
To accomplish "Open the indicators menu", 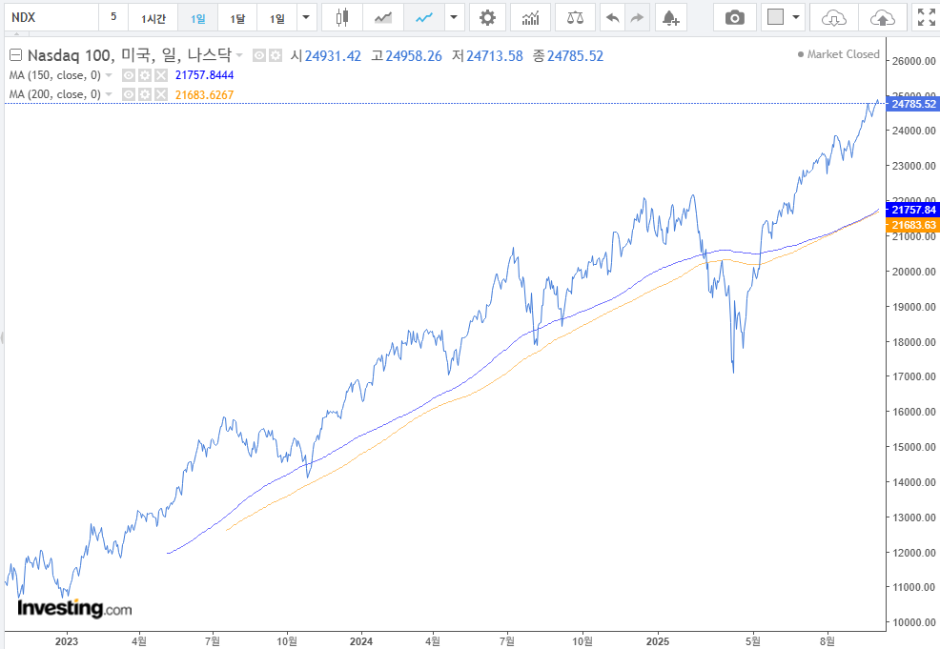I will click(x=531, y=17).
